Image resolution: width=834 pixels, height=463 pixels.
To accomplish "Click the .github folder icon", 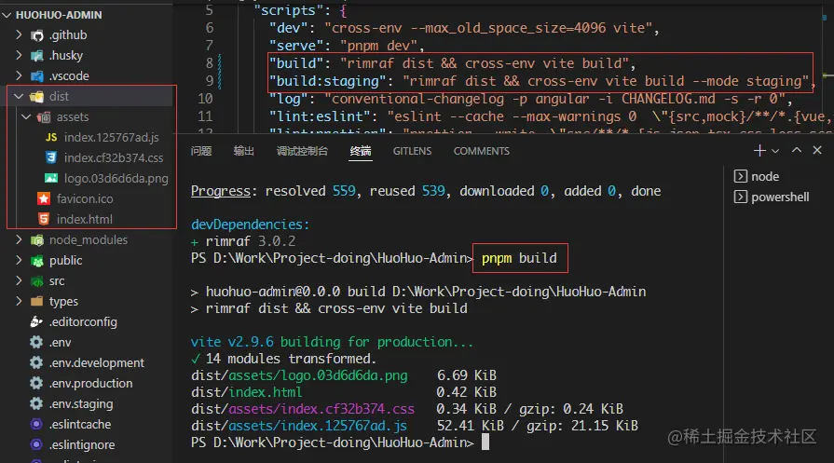I will click(36, 35).
